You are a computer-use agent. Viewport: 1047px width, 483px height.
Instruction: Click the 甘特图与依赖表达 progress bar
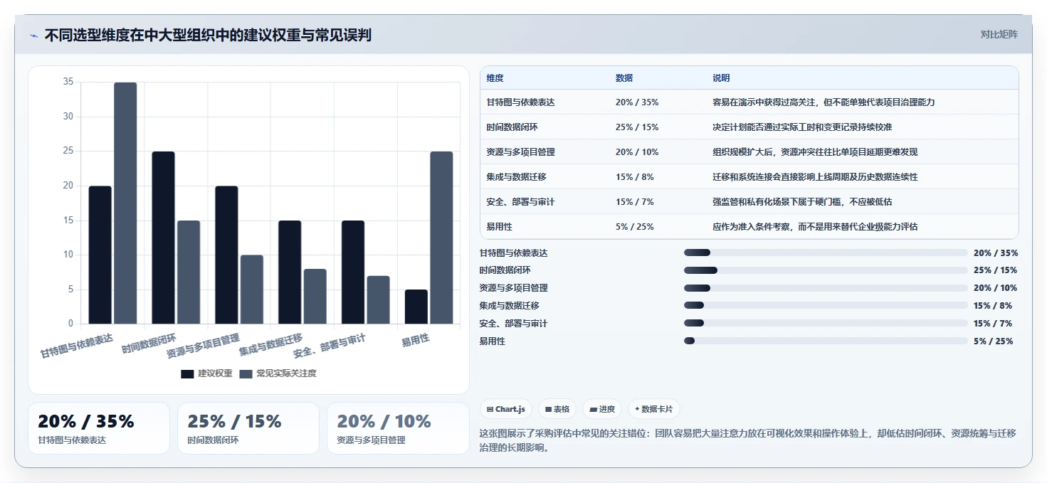click(x=826, y=253)
